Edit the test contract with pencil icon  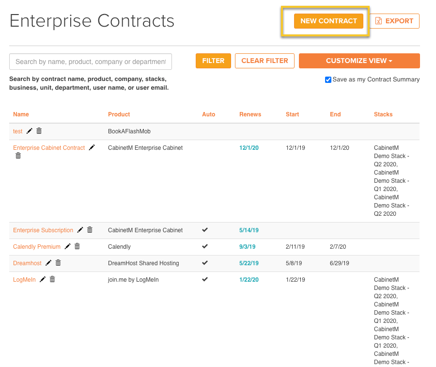[x=30, y=131]
